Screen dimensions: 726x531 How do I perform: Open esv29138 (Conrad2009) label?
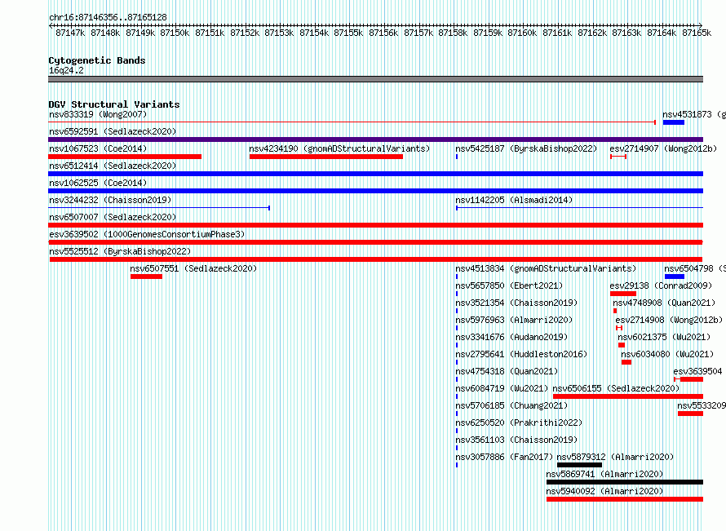(661, 285)
